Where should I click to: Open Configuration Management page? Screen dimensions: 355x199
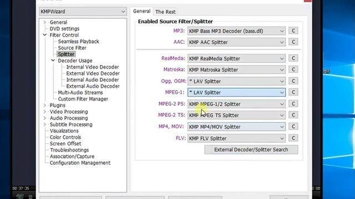80,163
